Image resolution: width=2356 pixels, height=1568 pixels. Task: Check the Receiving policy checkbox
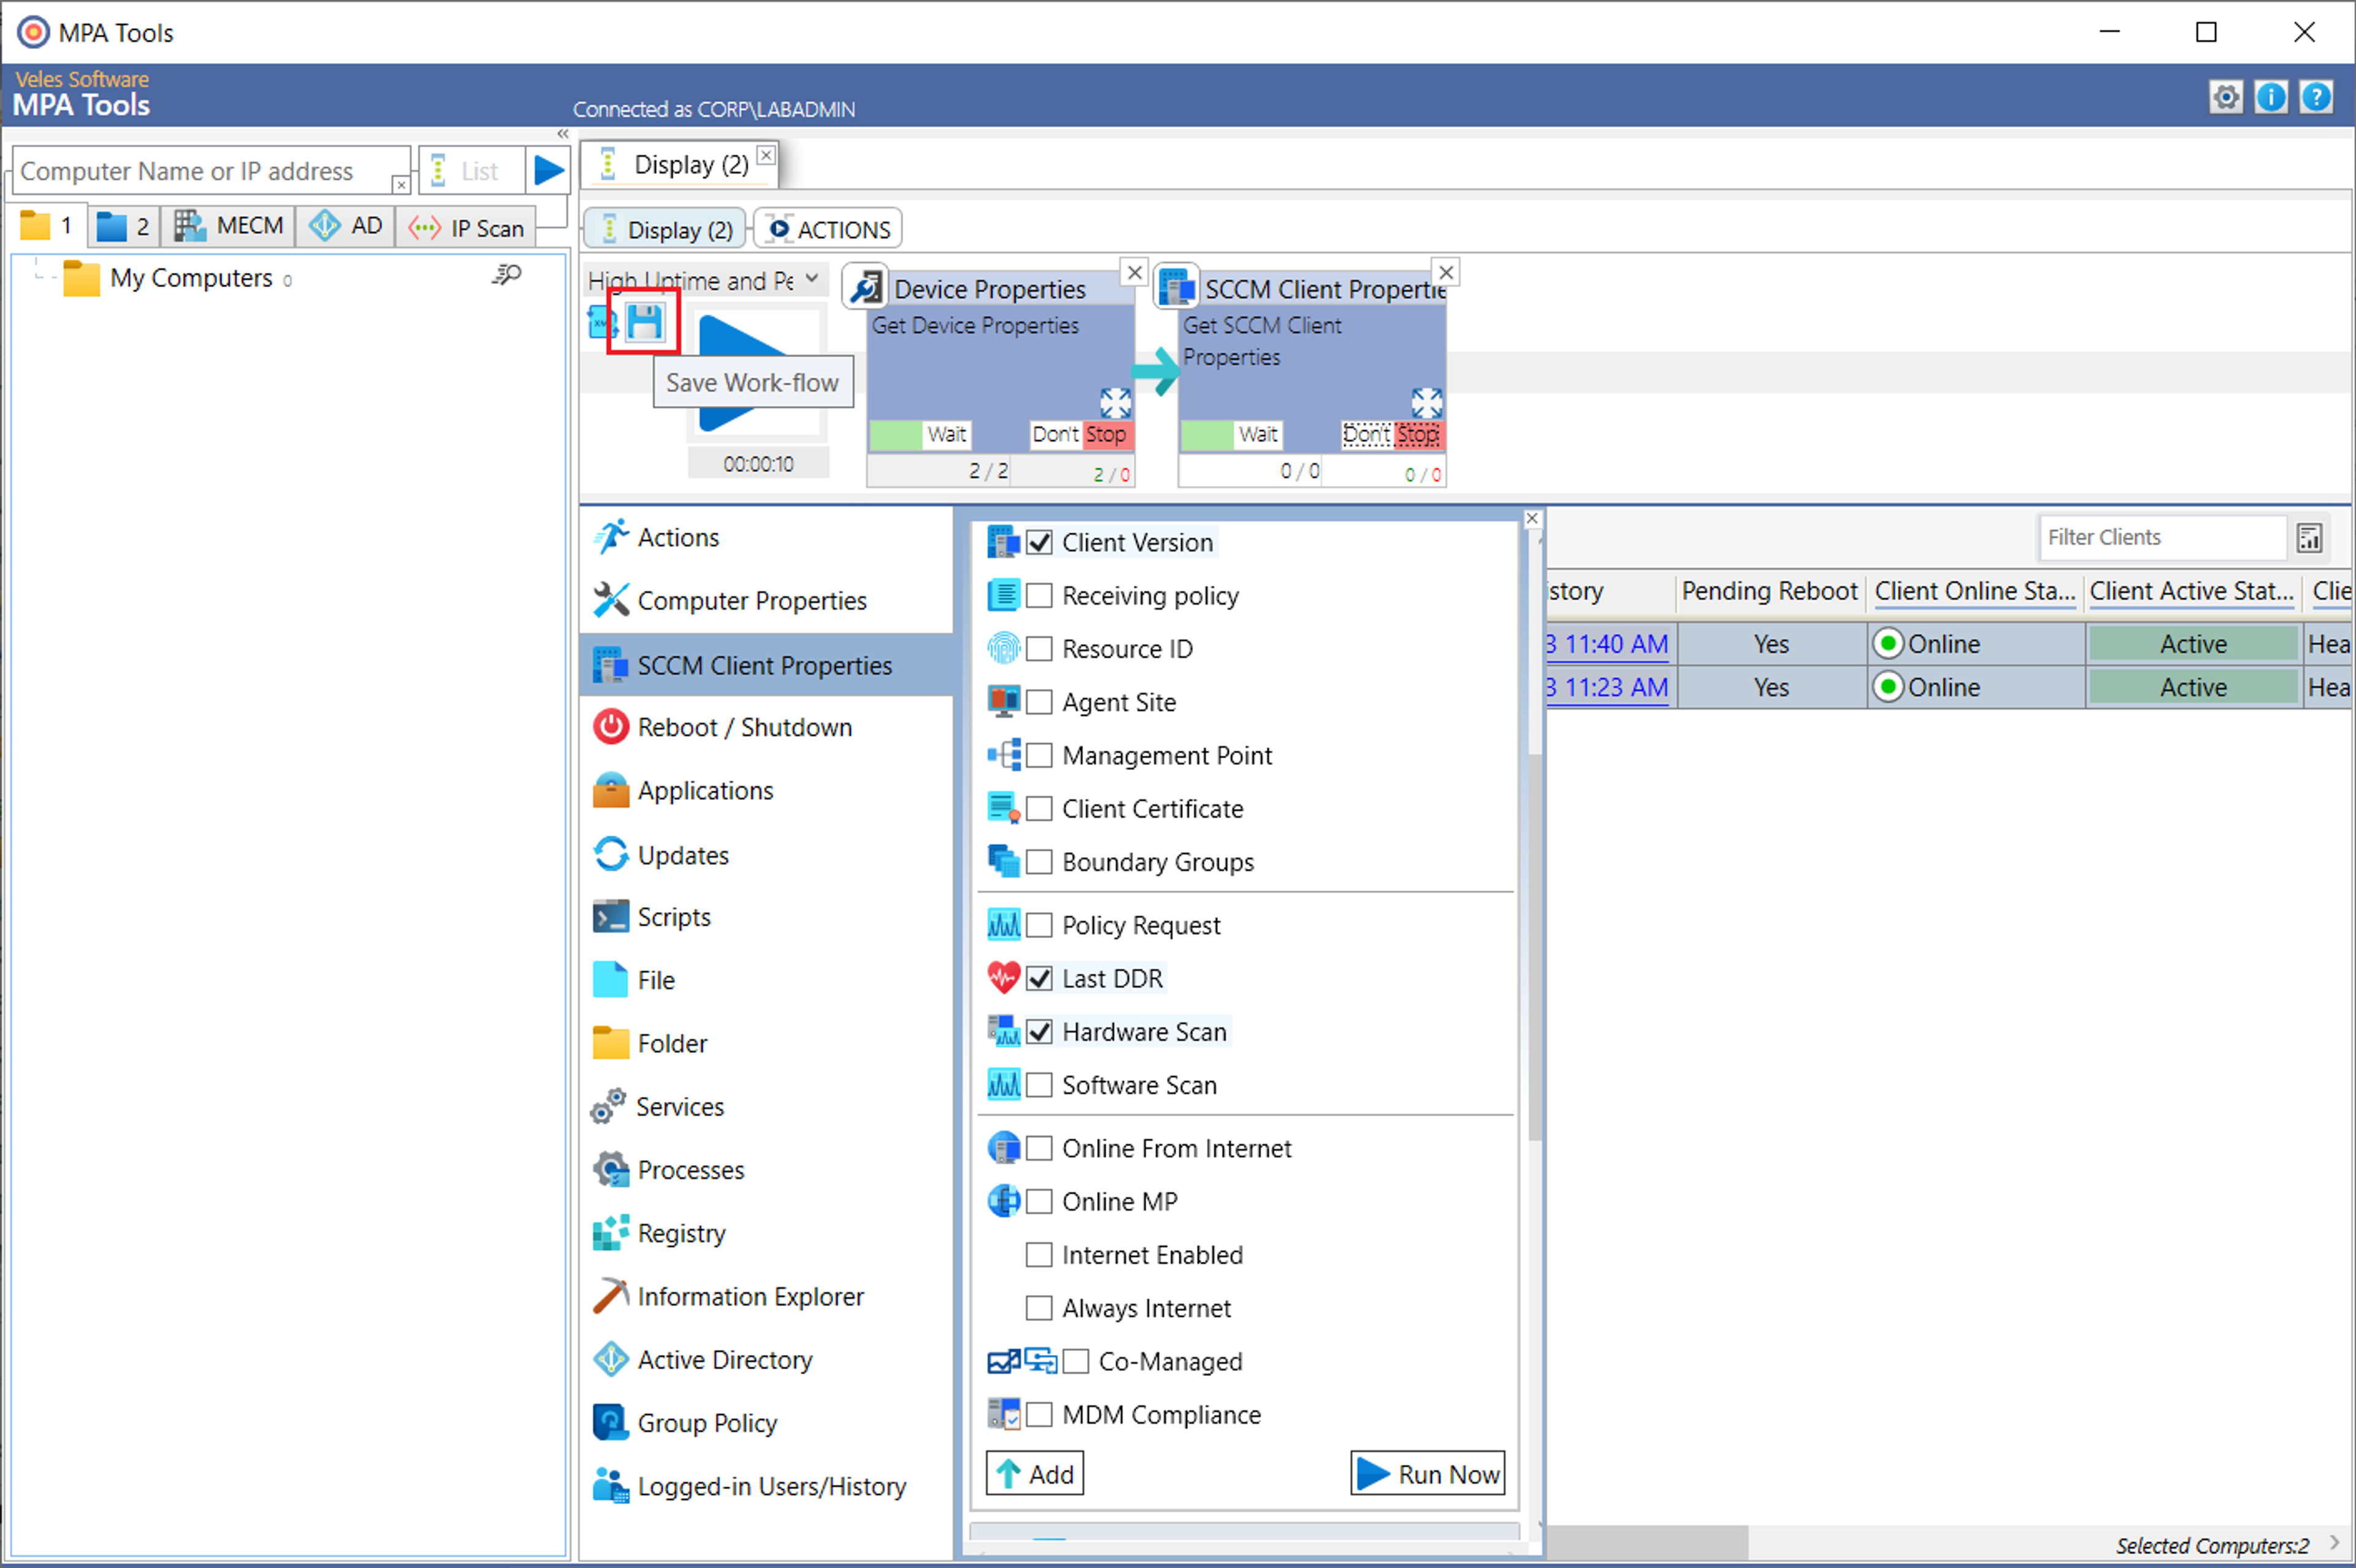[x=1039, y=596]
